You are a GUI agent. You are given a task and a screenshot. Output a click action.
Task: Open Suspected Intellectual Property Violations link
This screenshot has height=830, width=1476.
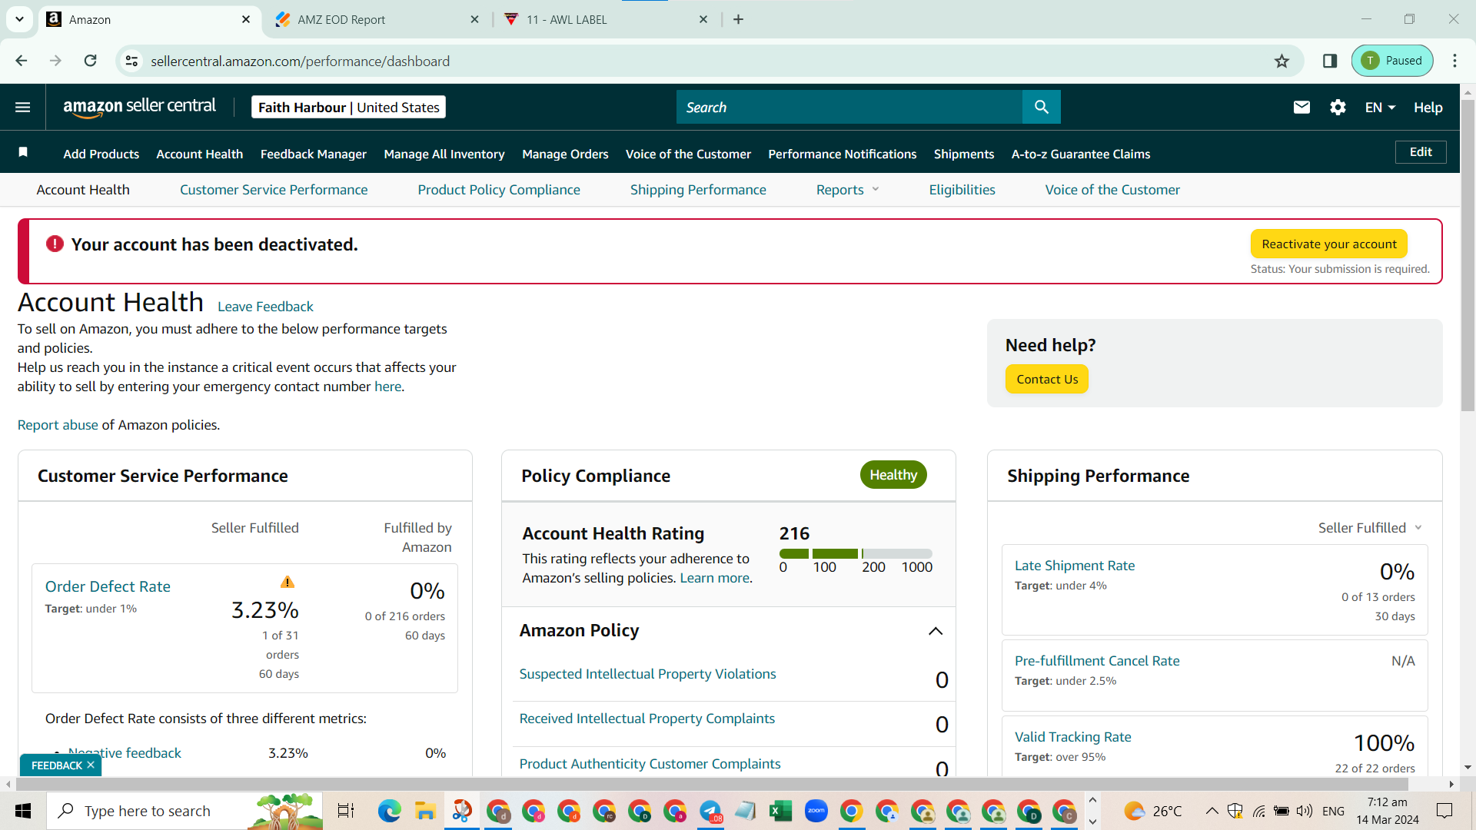click(x=647, y=674)
